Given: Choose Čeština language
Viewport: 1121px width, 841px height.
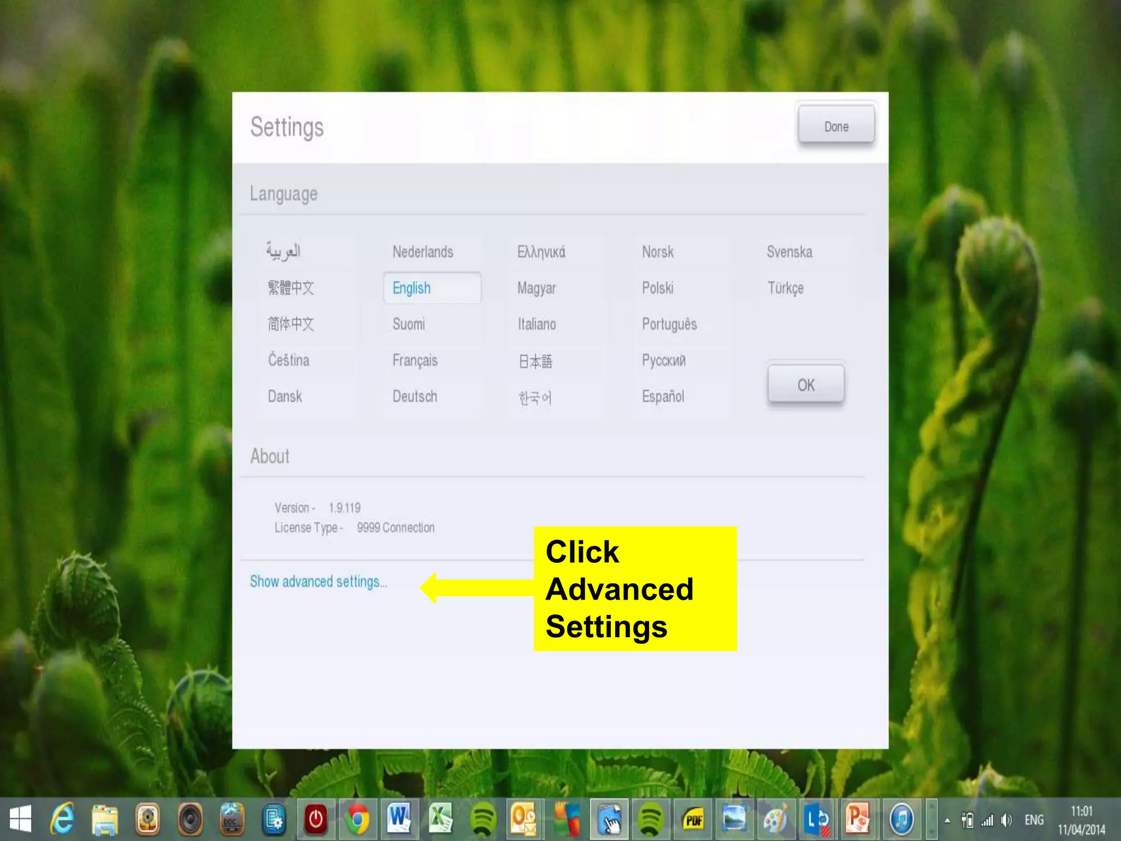Looking at the screenshot, I should tap(288, 360).
